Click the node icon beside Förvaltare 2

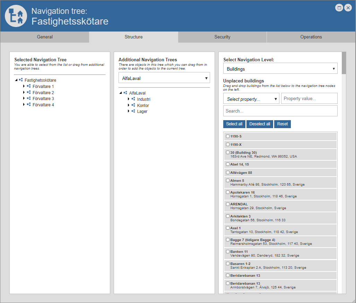29,92
